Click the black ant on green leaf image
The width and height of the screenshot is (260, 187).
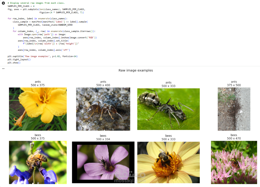[169, 109]
